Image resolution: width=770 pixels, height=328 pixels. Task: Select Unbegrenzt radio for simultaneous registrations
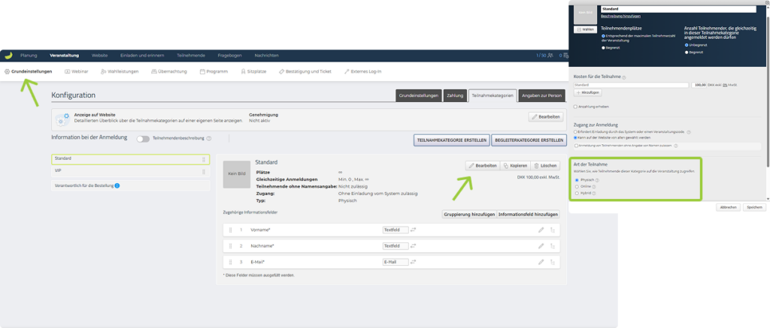(x=687, y=45)
